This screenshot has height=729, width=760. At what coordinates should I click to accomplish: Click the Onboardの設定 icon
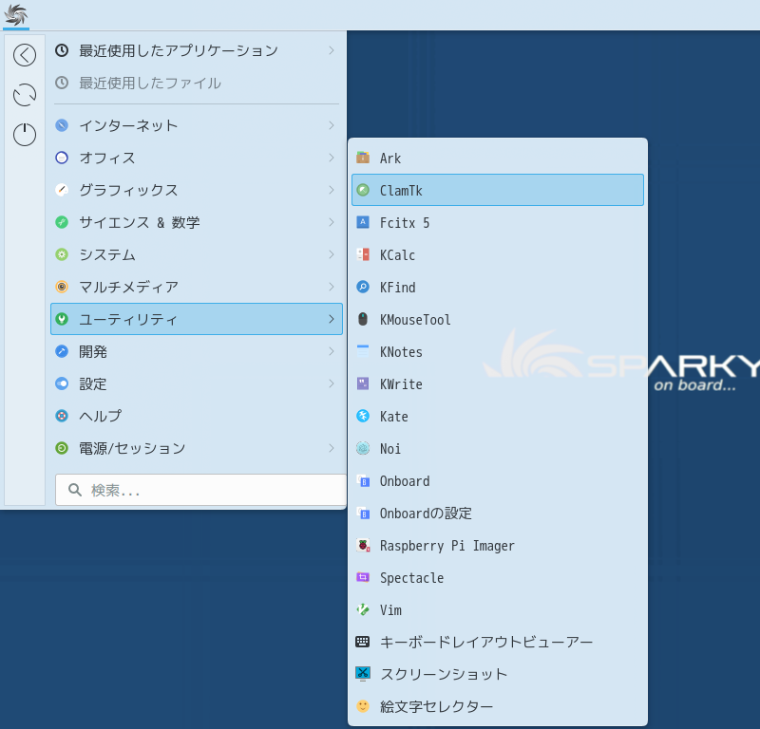[363, 513]
